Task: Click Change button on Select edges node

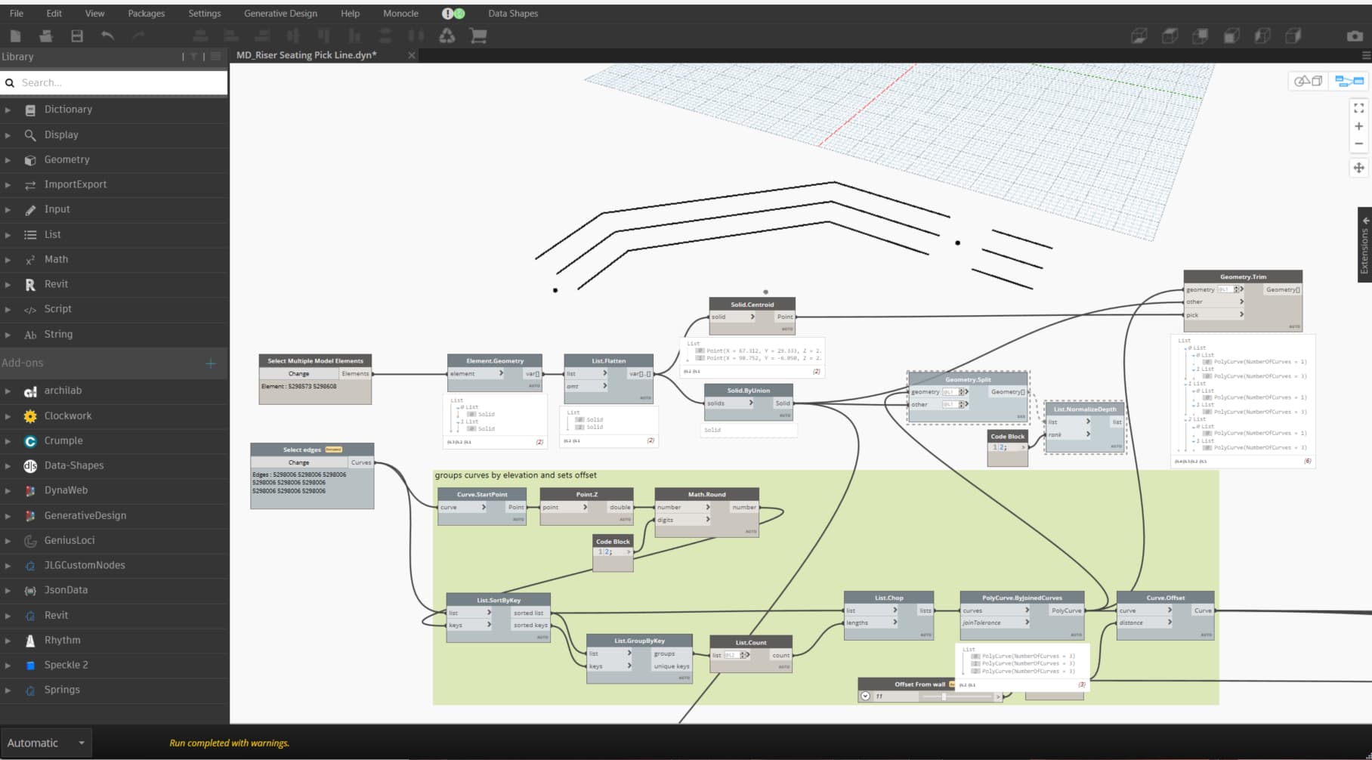Action: point(298,462)
